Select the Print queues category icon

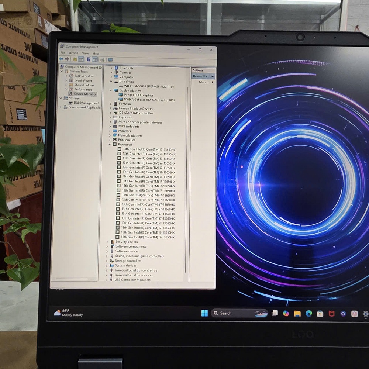pyautogui.click(x=115, y=140)
